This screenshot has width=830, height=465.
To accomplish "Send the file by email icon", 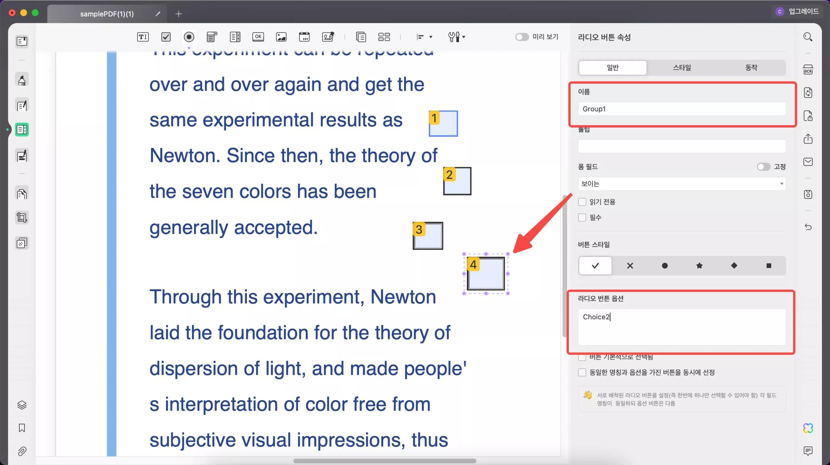I will [808, 162].
